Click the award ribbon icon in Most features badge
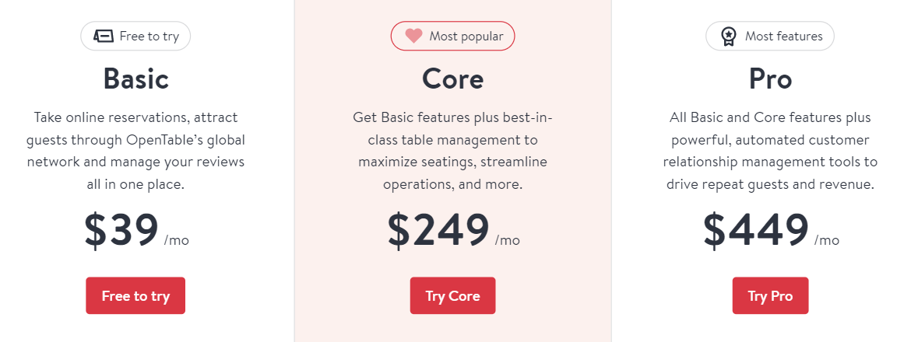Viewport: 911px width, 342px height. point(728,37)
